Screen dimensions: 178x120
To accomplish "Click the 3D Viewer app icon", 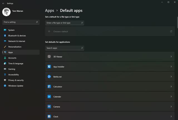I will tap(49, 56).
